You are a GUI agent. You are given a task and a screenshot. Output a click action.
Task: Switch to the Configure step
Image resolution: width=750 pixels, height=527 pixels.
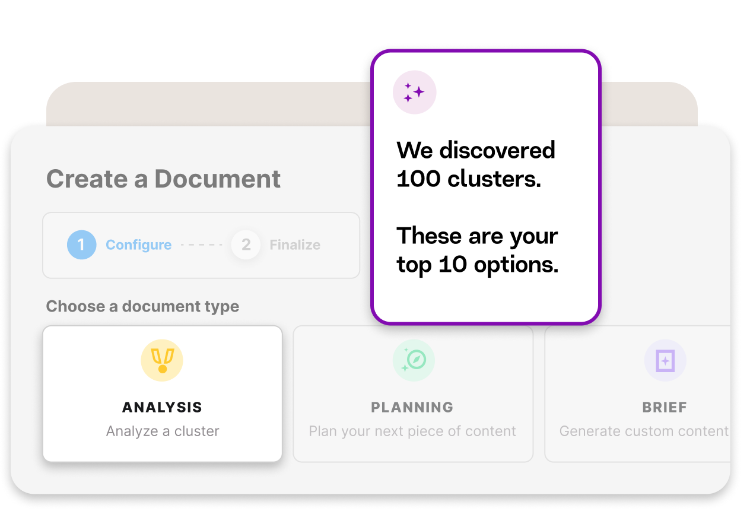point(138,245)
